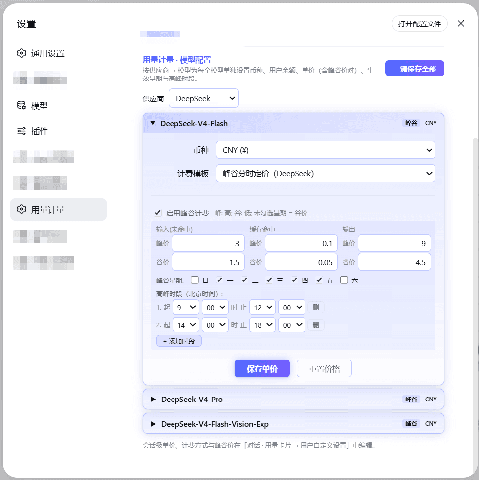Click 一键保存全部 button
479x480 pixels.
point(414,68)
